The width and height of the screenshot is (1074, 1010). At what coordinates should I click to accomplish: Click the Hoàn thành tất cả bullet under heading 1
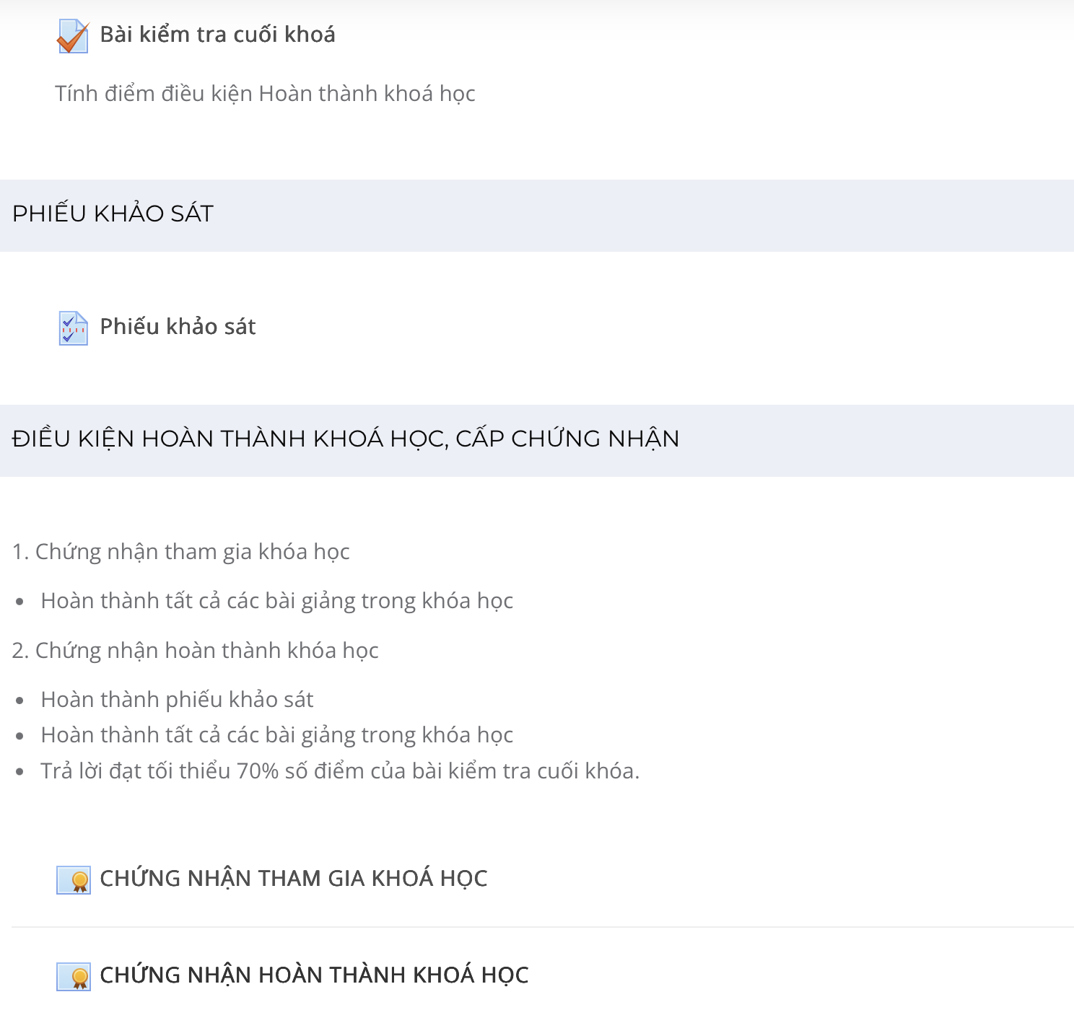[x=276, y=601]
